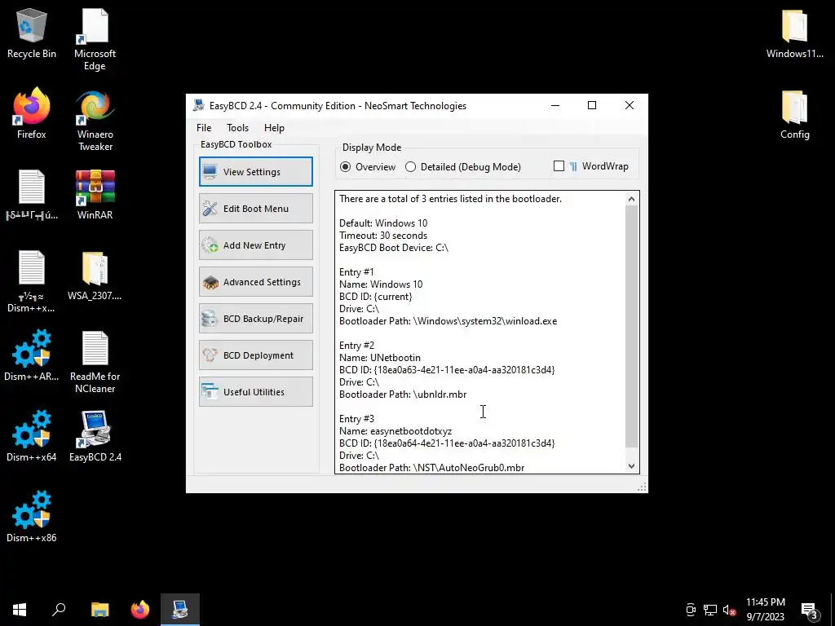The image size is (835, 626).
Task: Click winload.exe bootloader path line
Action: coord(448,321)
